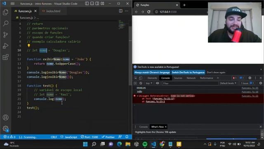Switch to Console drawer tab
264x149 pixels.
(143, 127)
